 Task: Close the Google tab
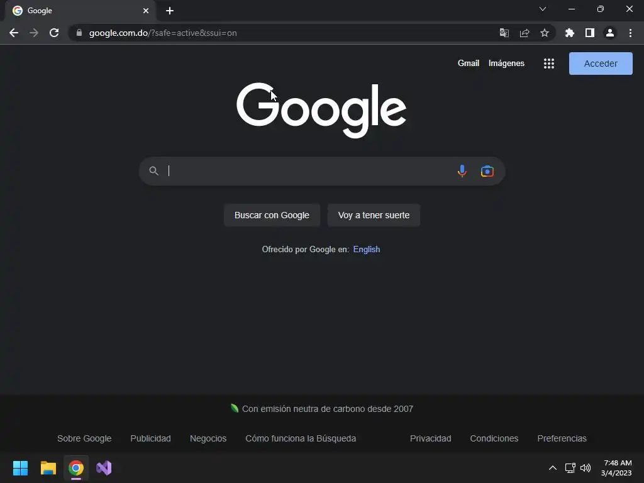tap(146, 11)
